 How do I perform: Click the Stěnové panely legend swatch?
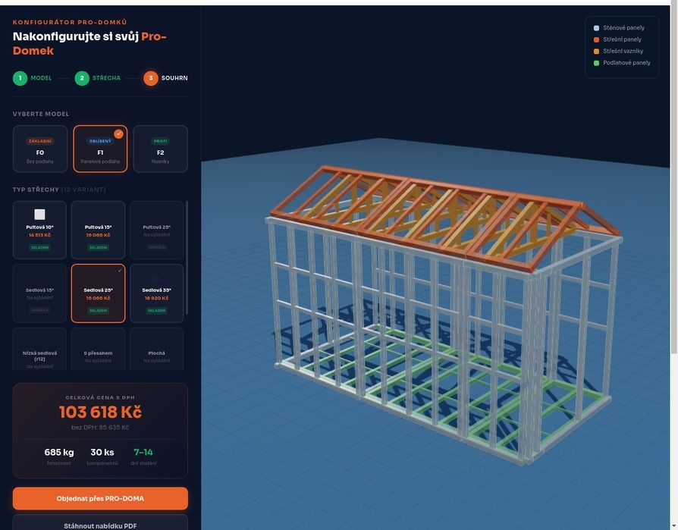pos(596,28)
